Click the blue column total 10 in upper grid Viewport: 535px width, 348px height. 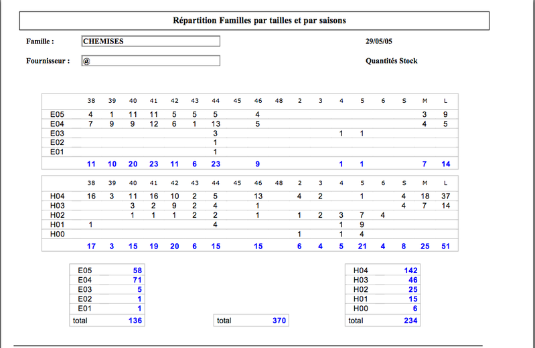pos(112,164)
